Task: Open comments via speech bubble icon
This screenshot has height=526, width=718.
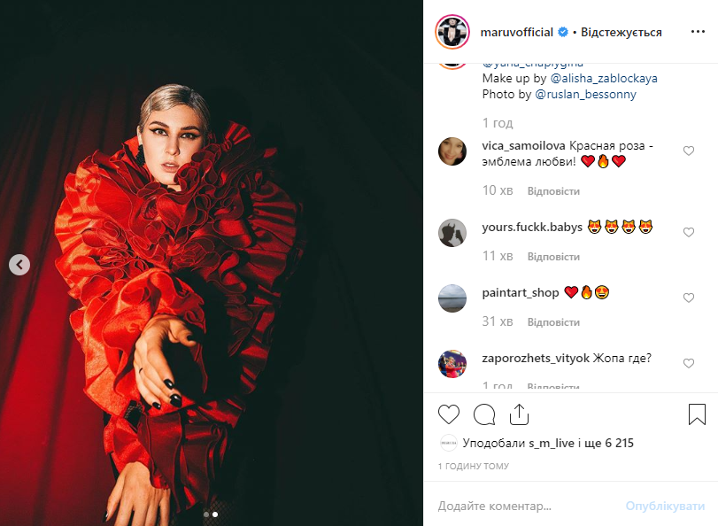Action: (x=484, y=414)
